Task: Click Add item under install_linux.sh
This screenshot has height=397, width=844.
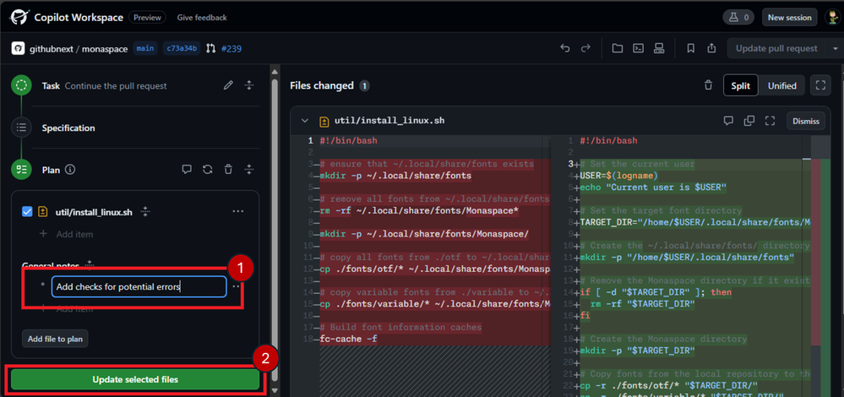Action: tap(67, 234)
